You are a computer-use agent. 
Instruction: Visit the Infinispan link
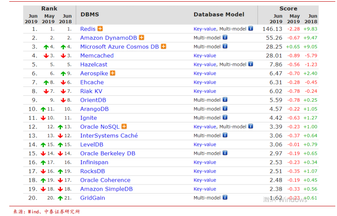(x=94, y=162)
